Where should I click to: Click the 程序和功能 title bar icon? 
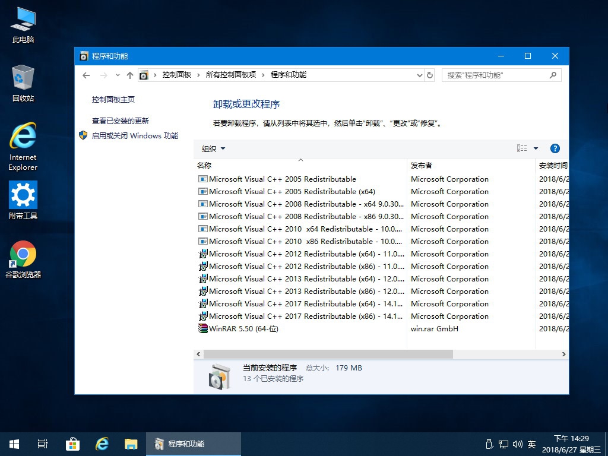coord(84,56)
